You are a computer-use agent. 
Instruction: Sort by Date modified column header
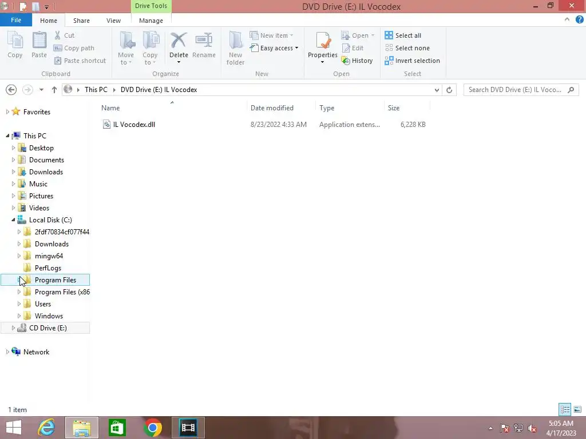[272, 108]
